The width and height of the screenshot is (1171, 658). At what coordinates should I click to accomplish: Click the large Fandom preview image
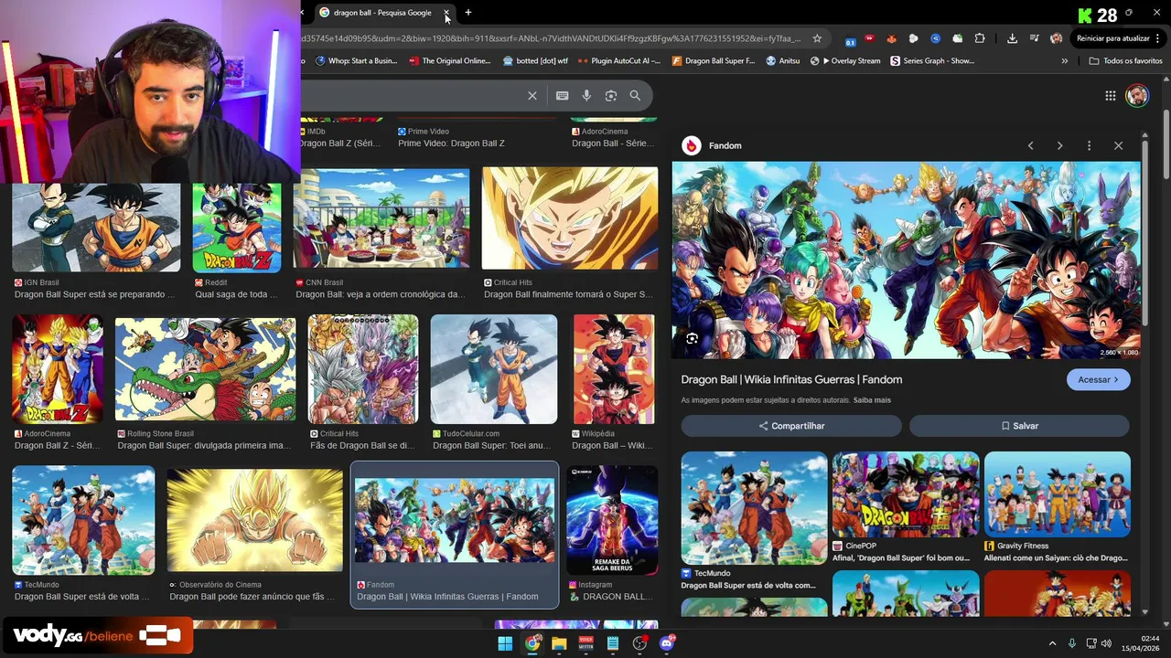point(907,260)
